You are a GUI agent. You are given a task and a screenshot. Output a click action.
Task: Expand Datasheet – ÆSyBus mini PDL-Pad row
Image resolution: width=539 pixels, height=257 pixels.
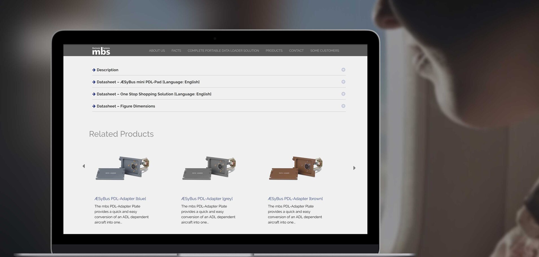tap(148, 82)
